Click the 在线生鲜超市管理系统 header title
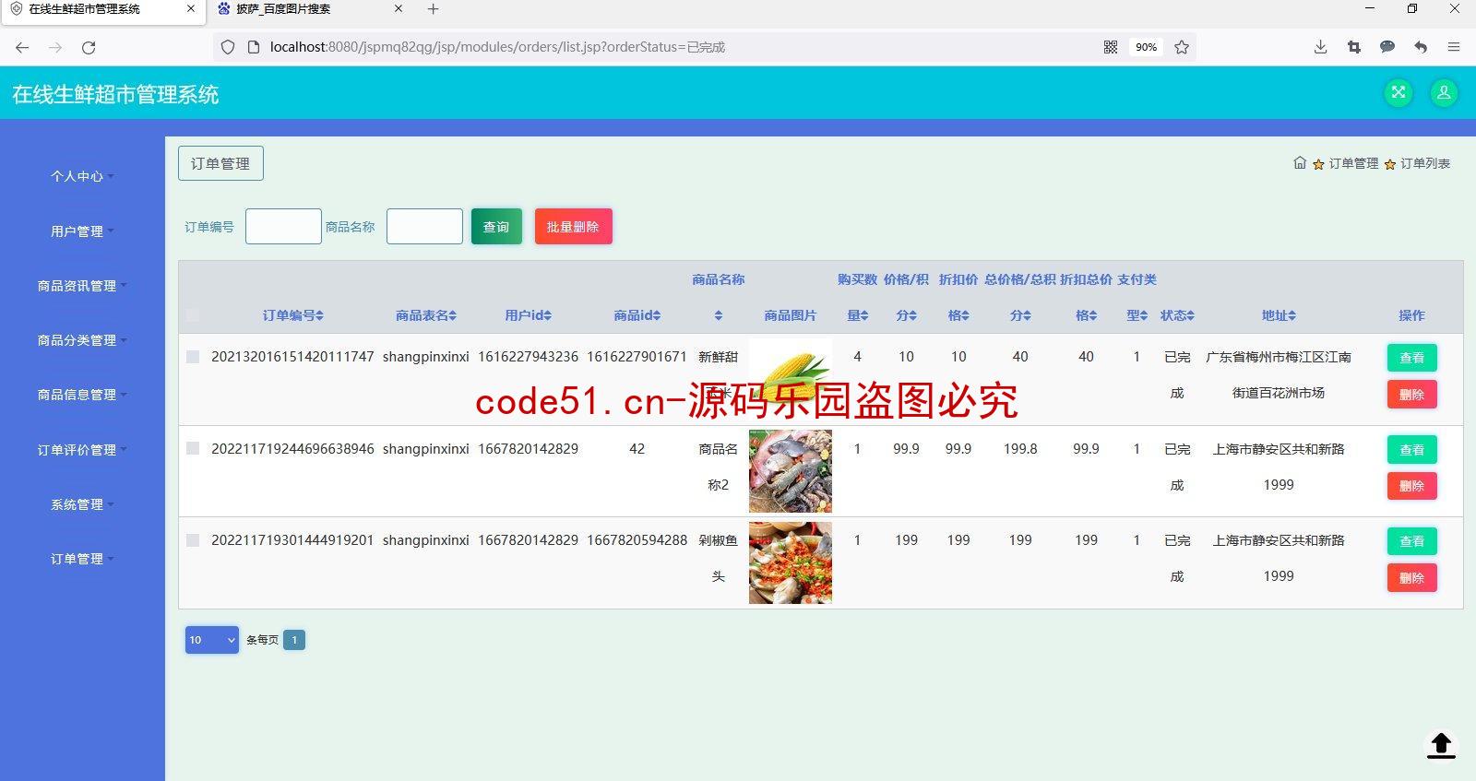The height and width of the screenshot is (781, 1476). 115,94
